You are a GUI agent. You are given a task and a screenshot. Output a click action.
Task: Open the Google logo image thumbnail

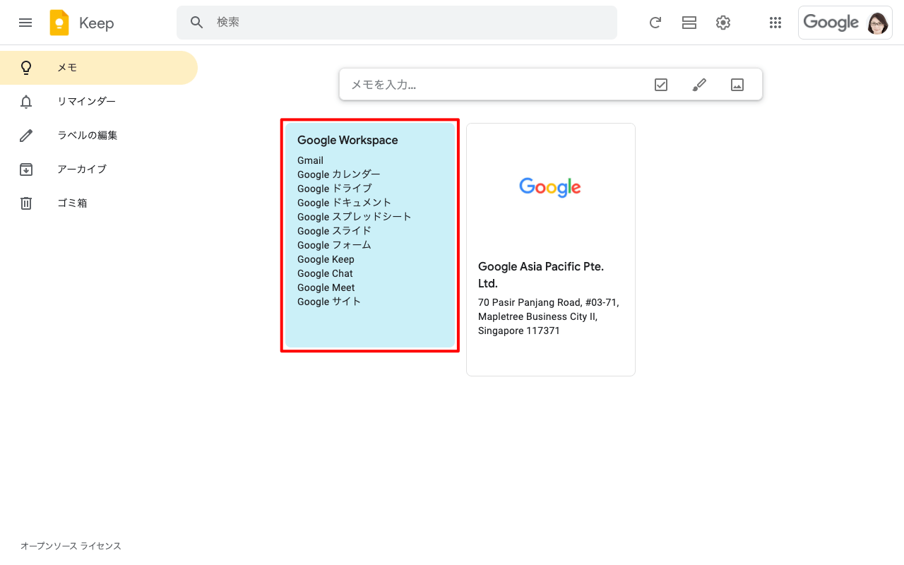click(551, 186)
